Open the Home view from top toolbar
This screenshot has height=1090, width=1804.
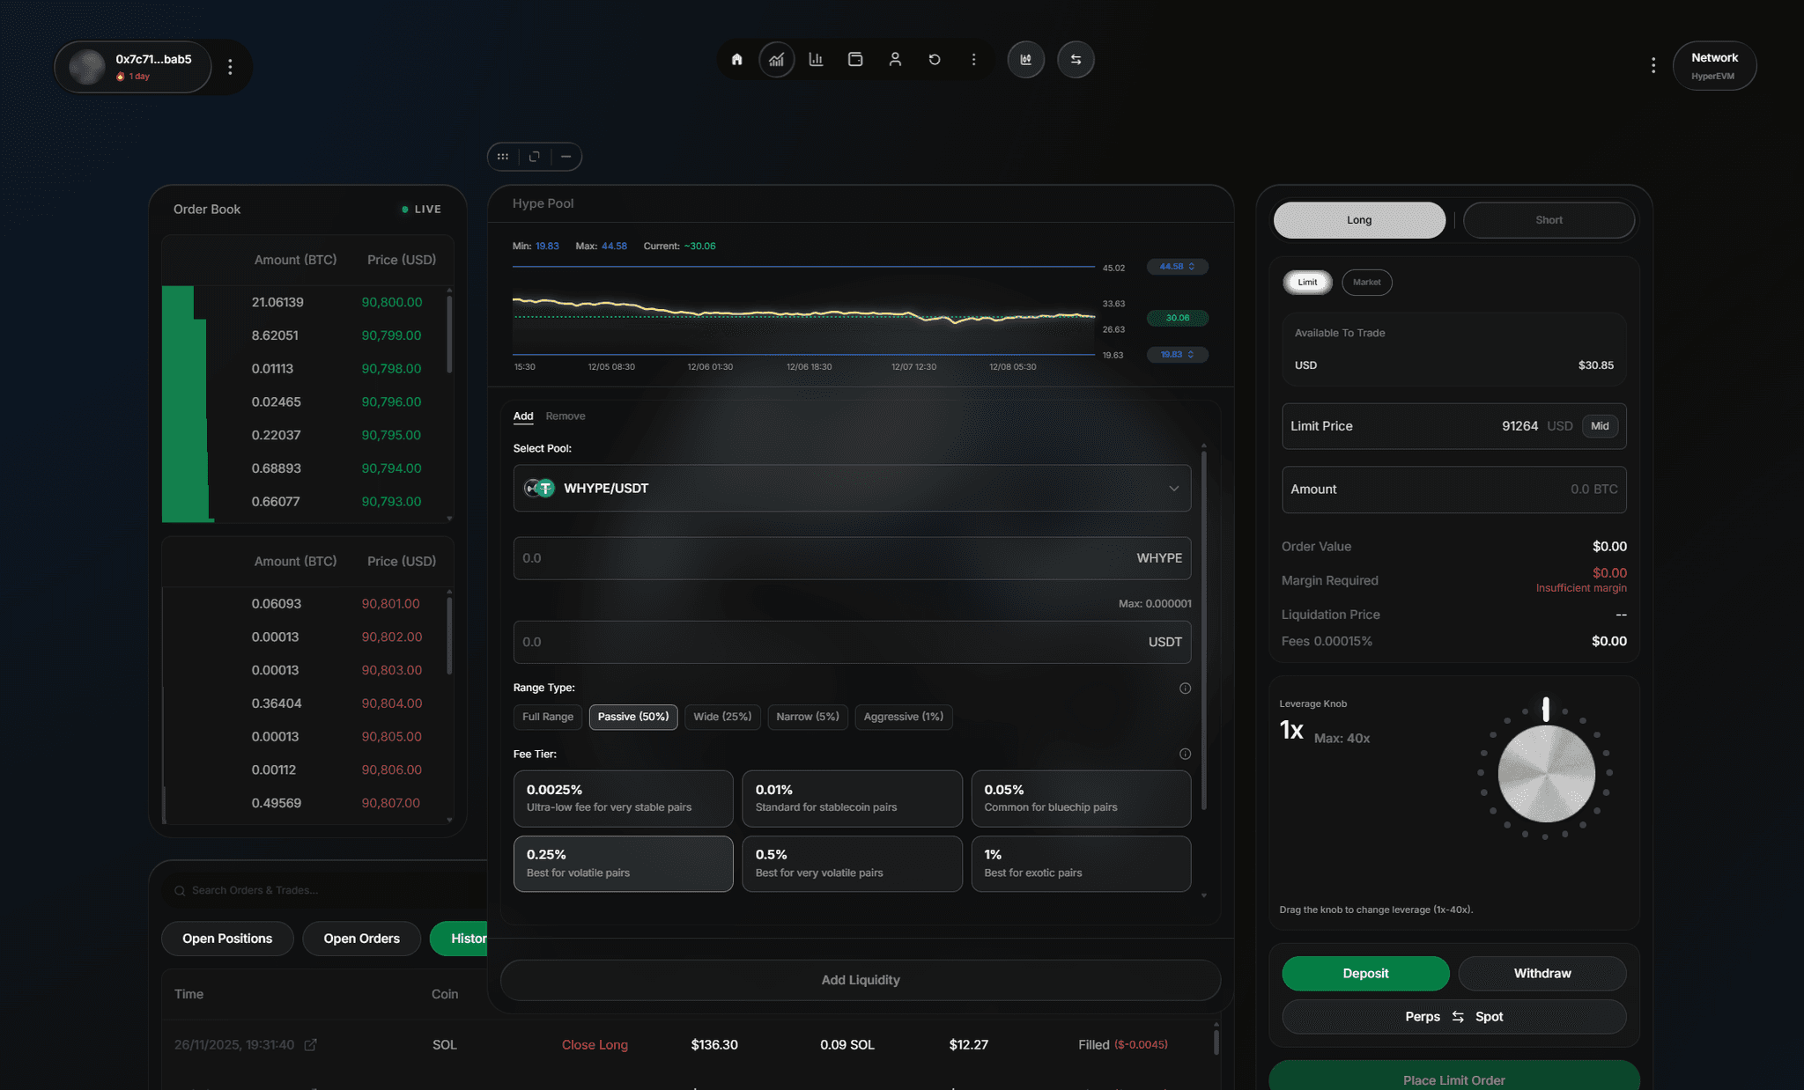click(736, 59)
